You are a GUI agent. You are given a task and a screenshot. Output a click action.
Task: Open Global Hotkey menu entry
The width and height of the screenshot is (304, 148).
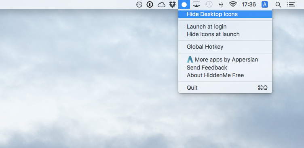(x=225, y=47)
